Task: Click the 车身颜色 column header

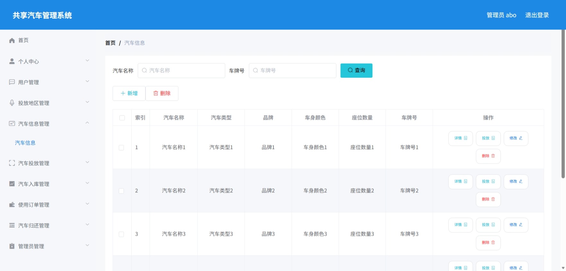Action: point(315,118)
